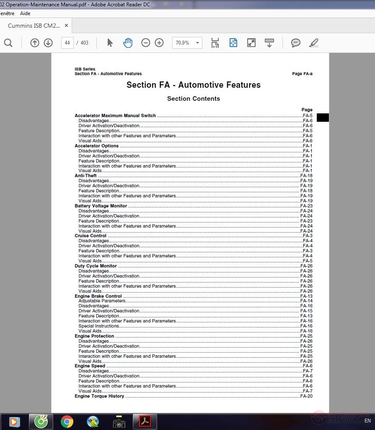Enter full screen mode icon
This screenshot has height=430, width=375.
click(x=251, y=43)
